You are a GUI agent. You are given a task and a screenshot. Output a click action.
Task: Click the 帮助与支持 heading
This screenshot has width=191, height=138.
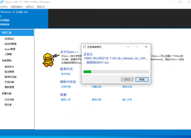68,82
